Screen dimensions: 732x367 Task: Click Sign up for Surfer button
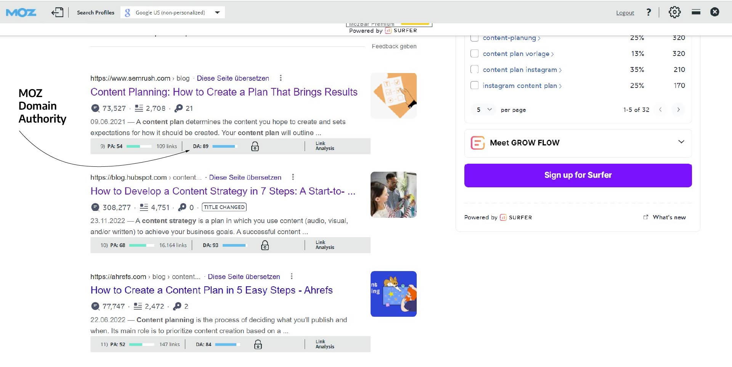click(x=578, y=176)
